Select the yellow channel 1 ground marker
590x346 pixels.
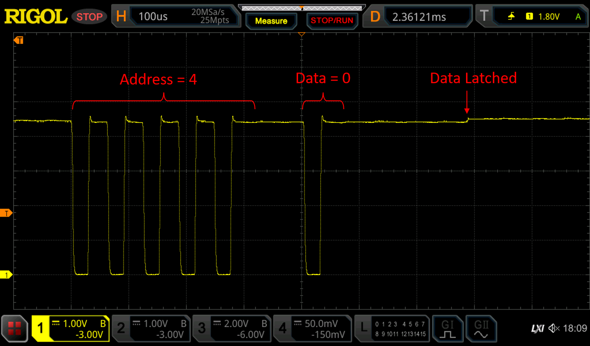[7, 275]
